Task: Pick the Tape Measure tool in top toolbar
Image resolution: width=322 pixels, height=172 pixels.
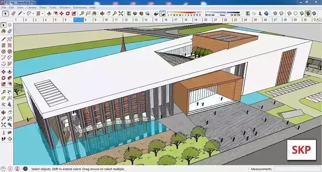Action: coord(82,13)
